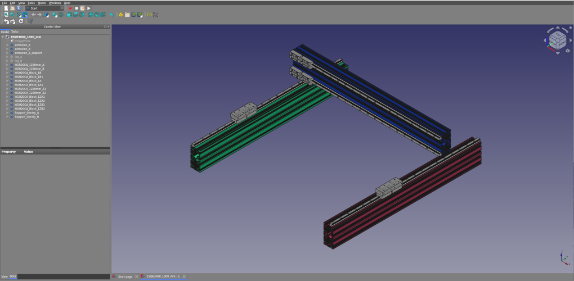Click the Measure distance ruler icon
Viewport: 574px width, 281px height.
coord(111,15)
